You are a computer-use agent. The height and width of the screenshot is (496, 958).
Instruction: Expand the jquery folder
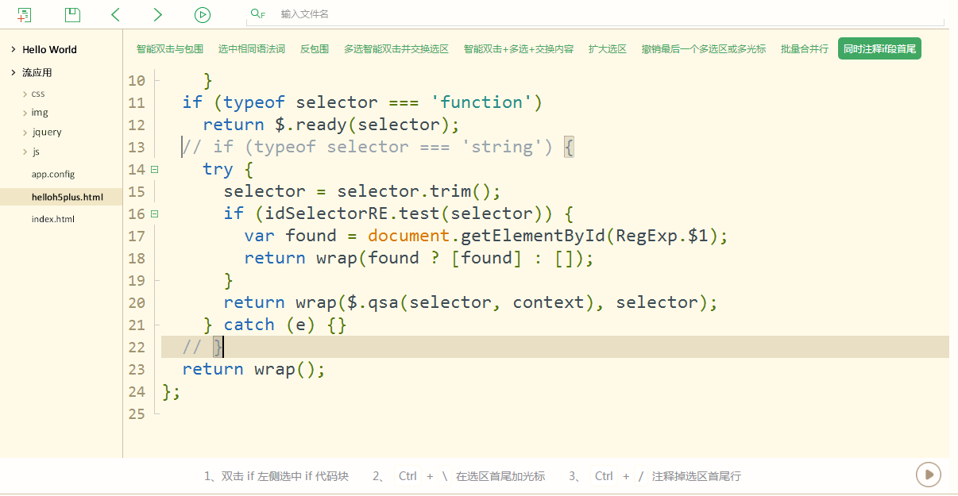25,133
